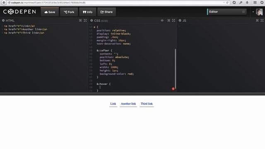The image size is (265, 149).
Task: Open HTML panel settings gear
Action: click(3, 20)
